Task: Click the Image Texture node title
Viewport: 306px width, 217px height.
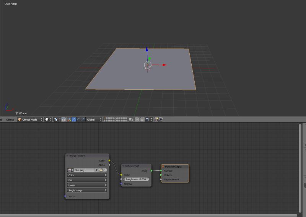Action: click(x=77, y=155)
